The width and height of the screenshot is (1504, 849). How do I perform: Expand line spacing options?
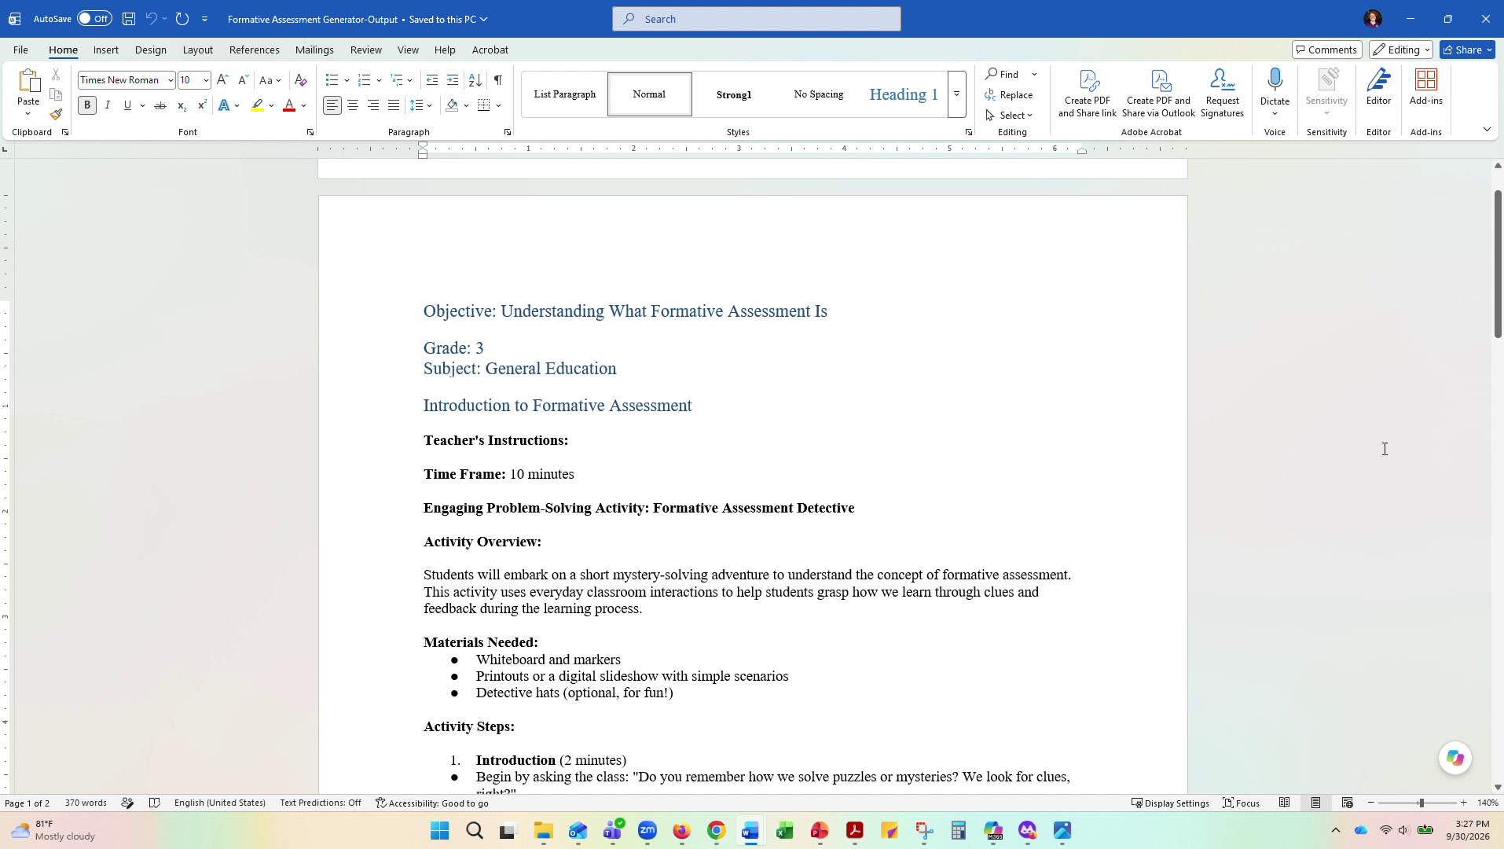430,105
